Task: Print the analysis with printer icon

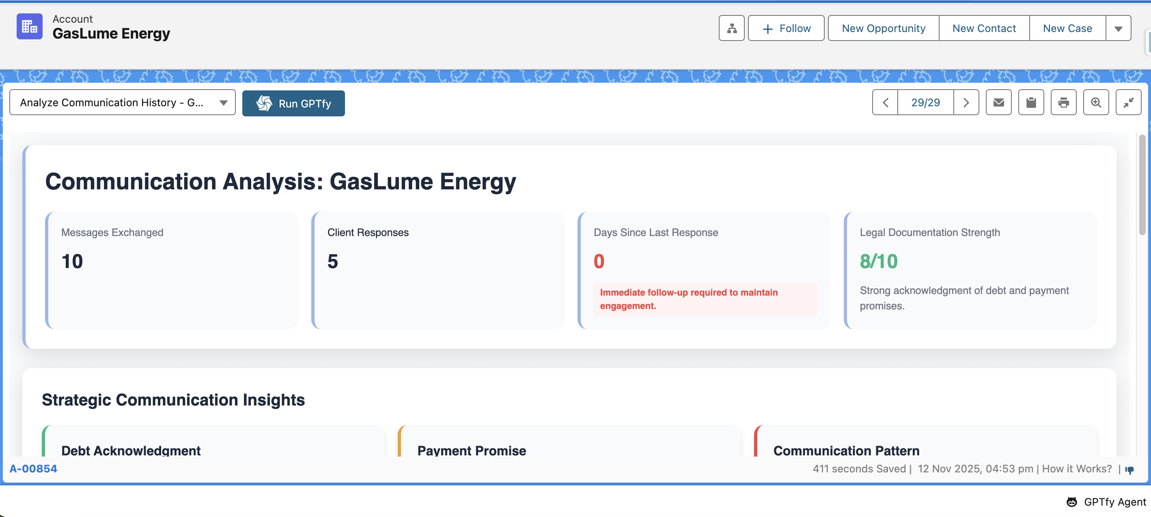Action: pos(1063,103)
